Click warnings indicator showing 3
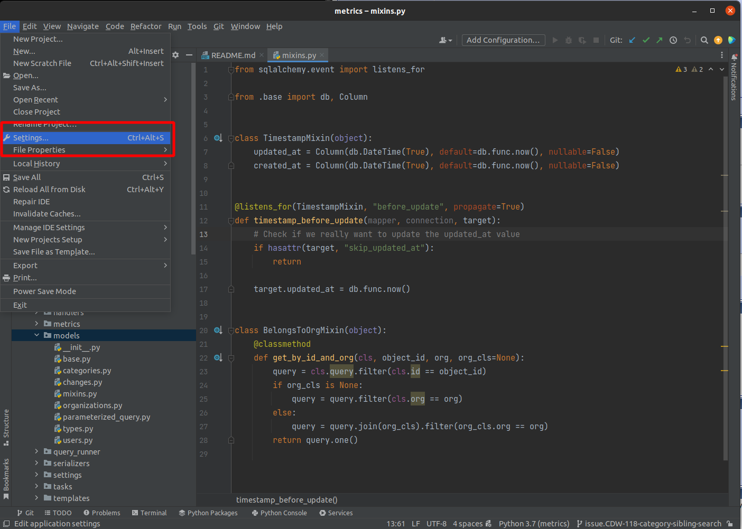742x529 pixels. coord(681,69)
